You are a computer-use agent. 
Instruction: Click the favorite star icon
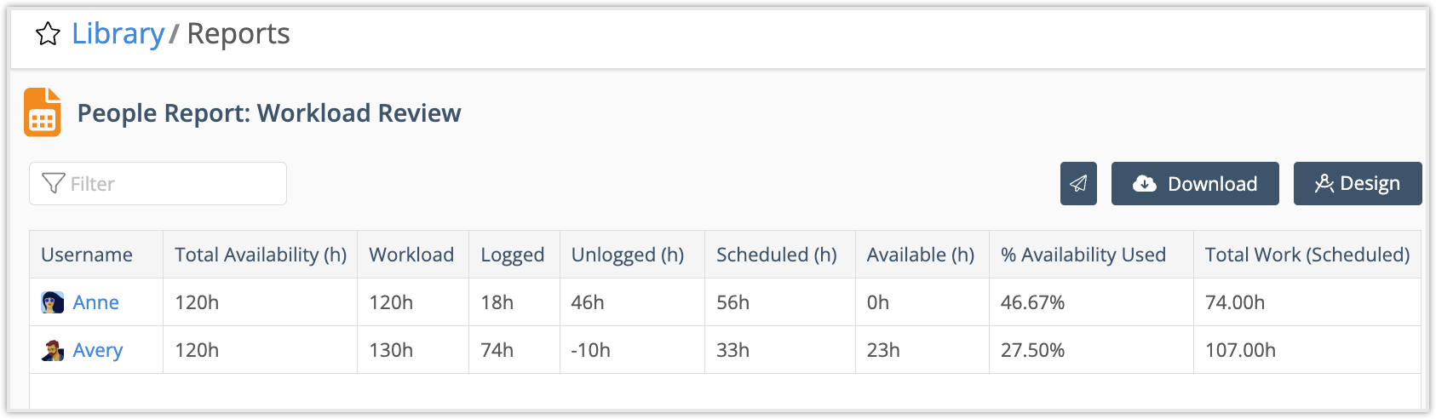[x=48, y=34]
